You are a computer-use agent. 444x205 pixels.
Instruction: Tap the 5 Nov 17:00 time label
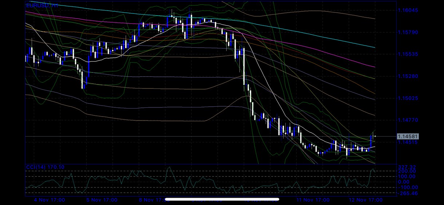pos(102,200)
